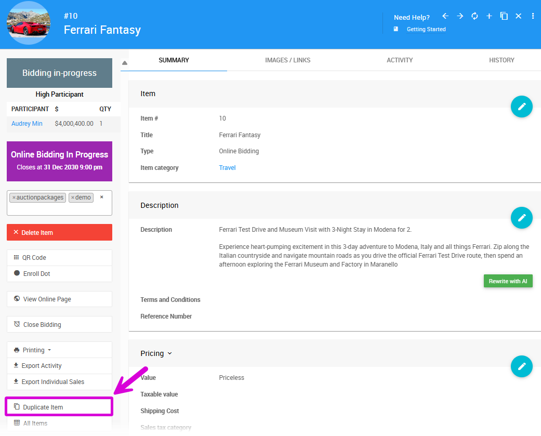Open the three-dot more options menu
Screen dimensions: 541x436
pos(533,16)
